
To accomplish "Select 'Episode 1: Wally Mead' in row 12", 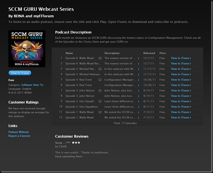I will [x=80, y=118].
